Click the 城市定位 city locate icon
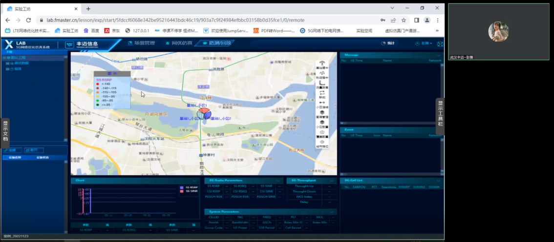This screenshot has height=242, width=554. (x=322, y=143)
